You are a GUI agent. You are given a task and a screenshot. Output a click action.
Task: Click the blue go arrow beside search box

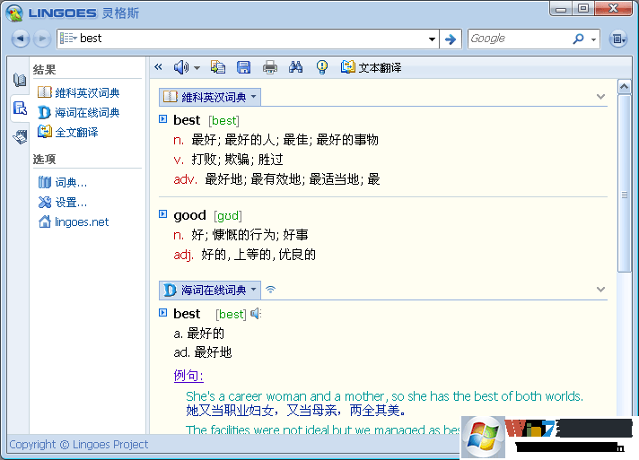click(451, 39)
